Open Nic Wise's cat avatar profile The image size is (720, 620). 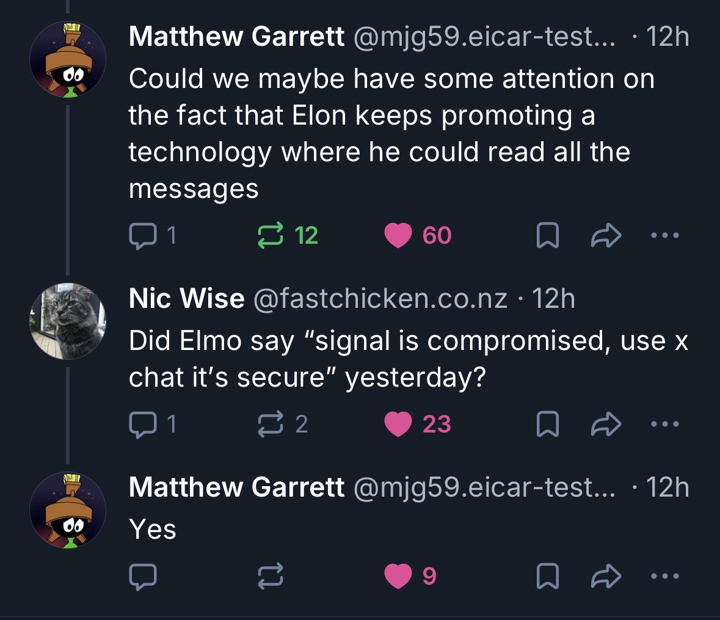point(68,321)
